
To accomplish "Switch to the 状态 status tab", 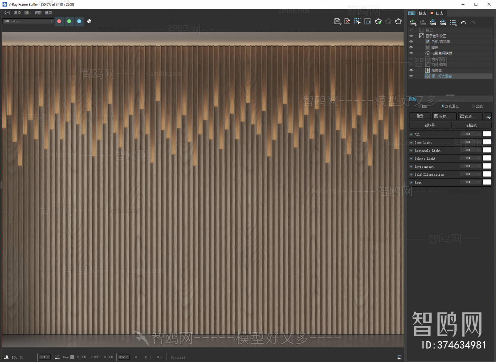I will tap(423, 13).
